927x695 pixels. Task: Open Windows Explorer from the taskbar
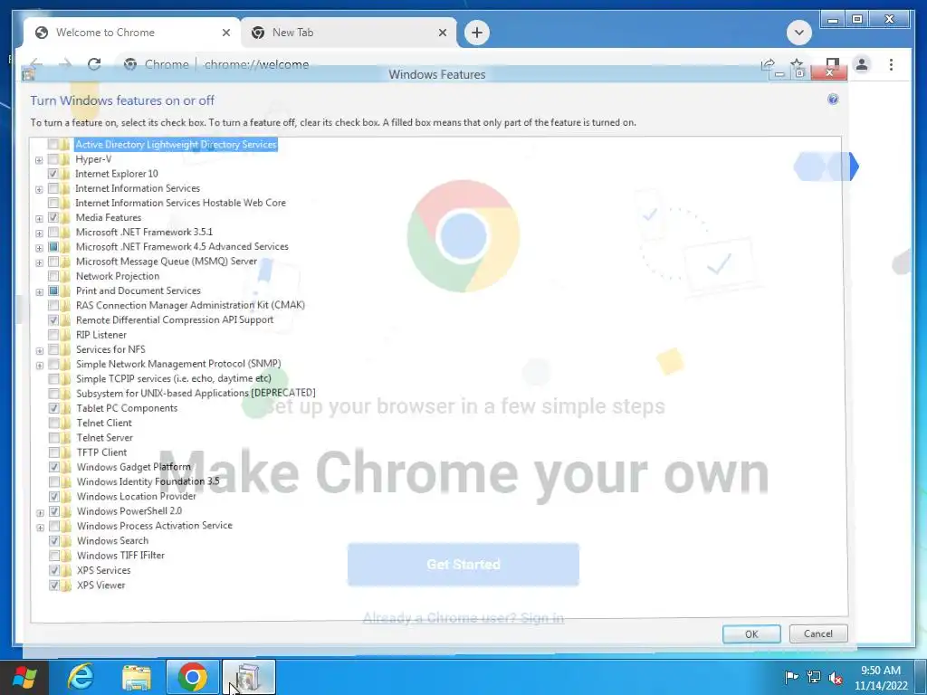pos(137,677)
